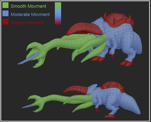Click the red hind foot of bottom creature
Screen dimensions: 151x122
[109, 116]
